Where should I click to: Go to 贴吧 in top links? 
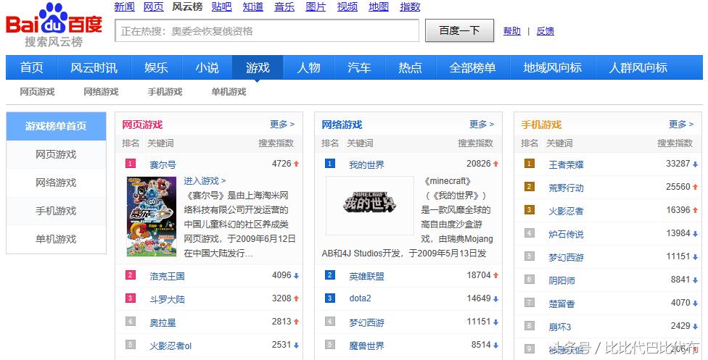point(222,7)
